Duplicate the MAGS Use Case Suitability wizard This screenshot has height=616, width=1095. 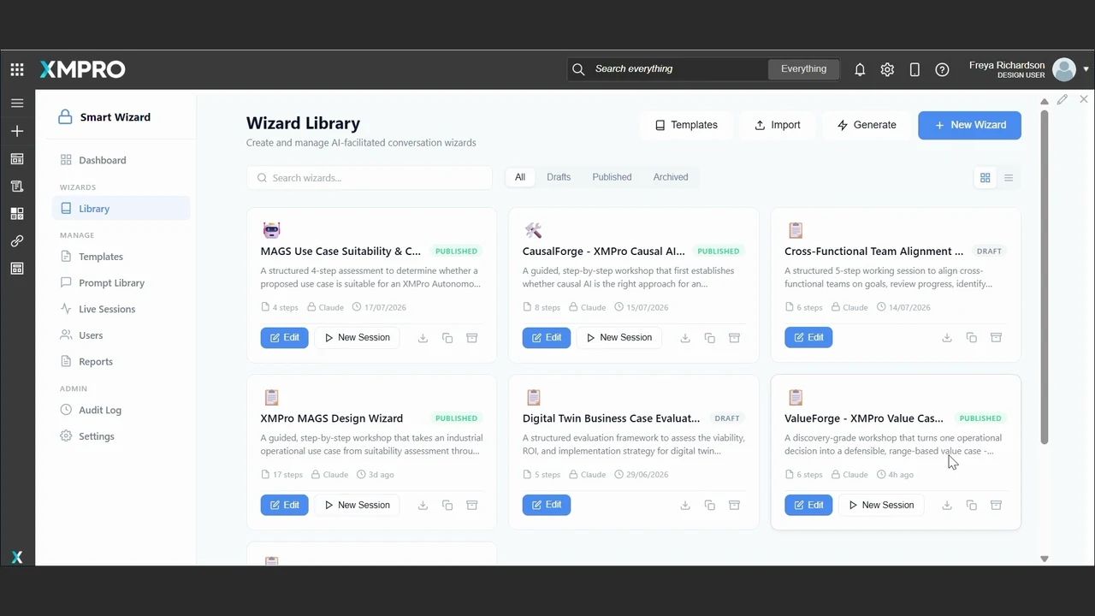coord(447,338)
